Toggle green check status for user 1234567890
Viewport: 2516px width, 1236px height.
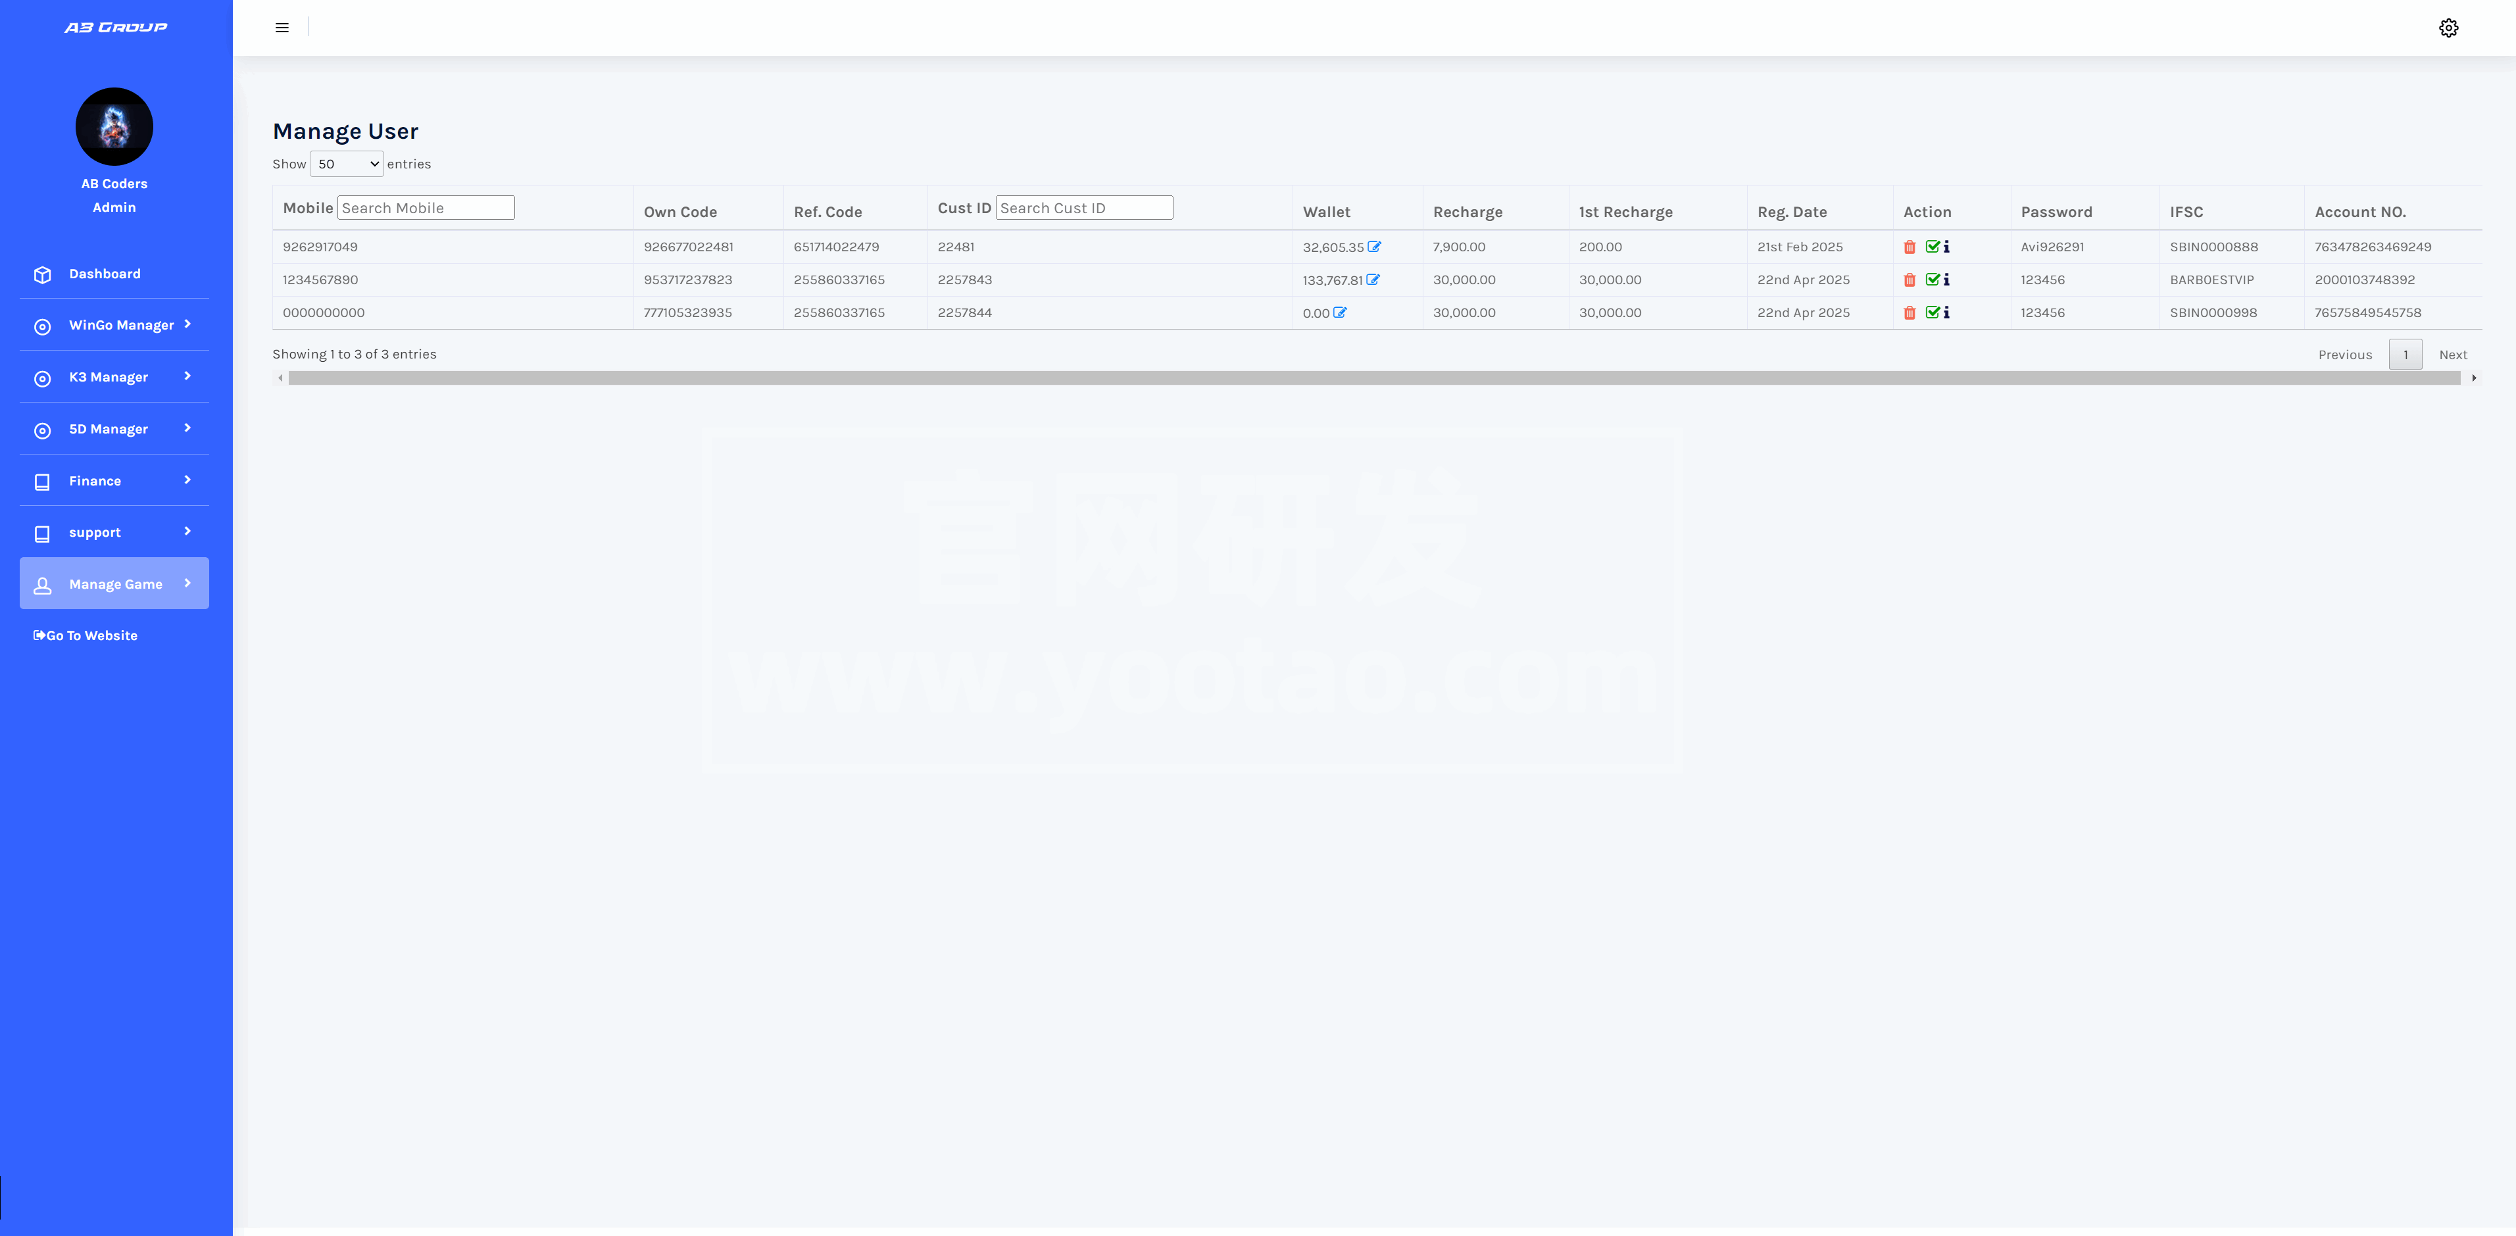pyautogui.click(x=1932, y=280)
